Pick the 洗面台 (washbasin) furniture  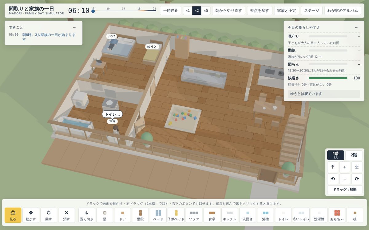(248, 215)
